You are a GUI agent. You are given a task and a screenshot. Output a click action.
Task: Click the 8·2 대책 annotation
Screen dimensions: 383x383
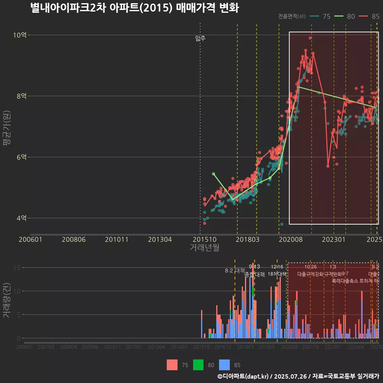[235, 270]
